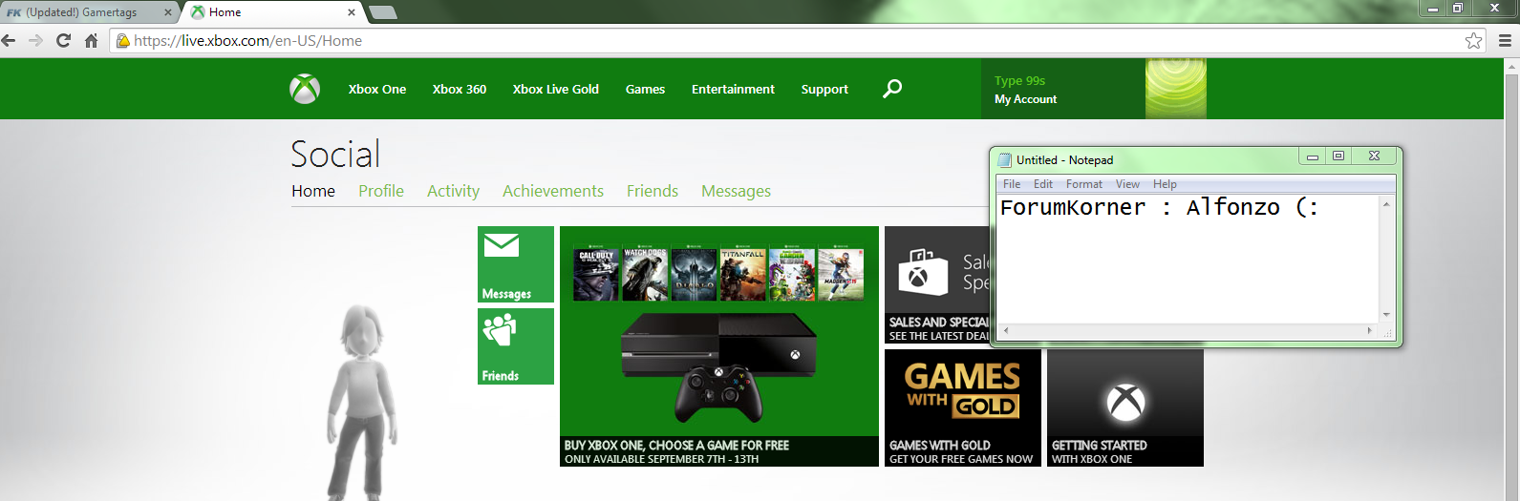This screenshot has width=1520, height=501.
Task: Close the Home browser tab
Action: click(352, 12)
